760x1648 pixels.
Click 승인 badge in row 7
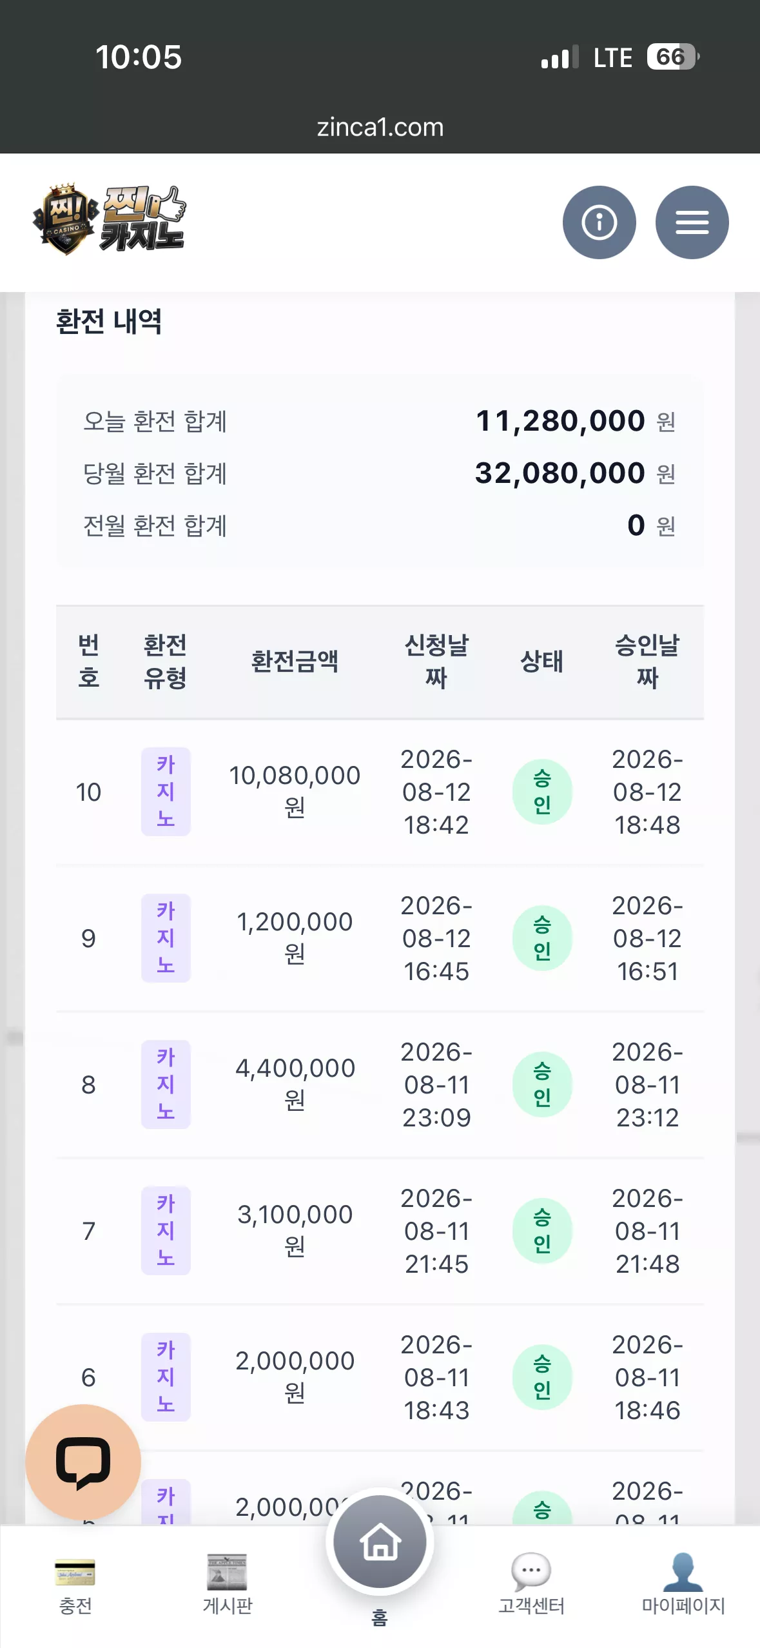[542, 1231]
